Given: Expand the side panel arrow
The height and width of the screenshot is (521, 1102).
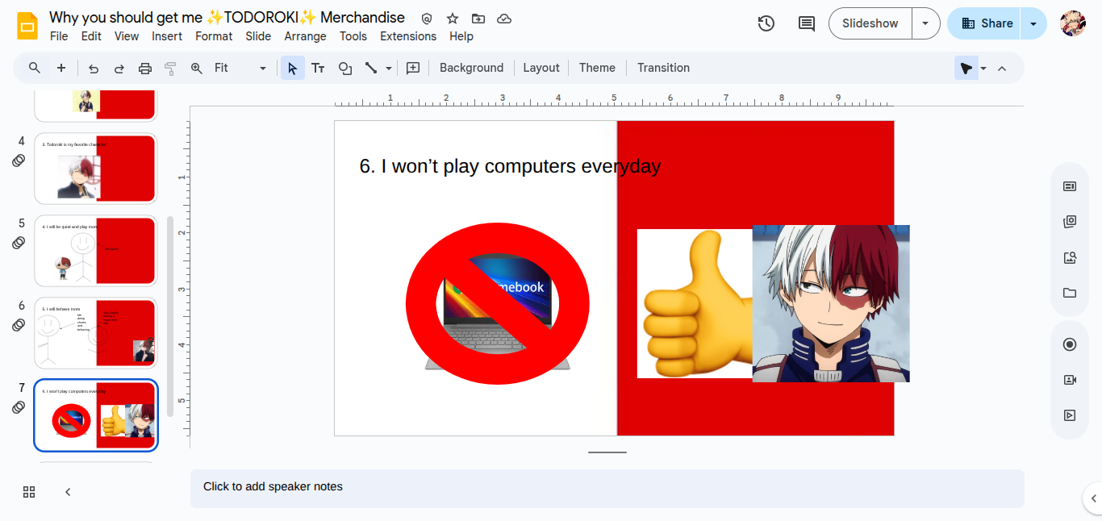Looking at the screenshot, I should pyautogui.click(x=1094, y=497).
